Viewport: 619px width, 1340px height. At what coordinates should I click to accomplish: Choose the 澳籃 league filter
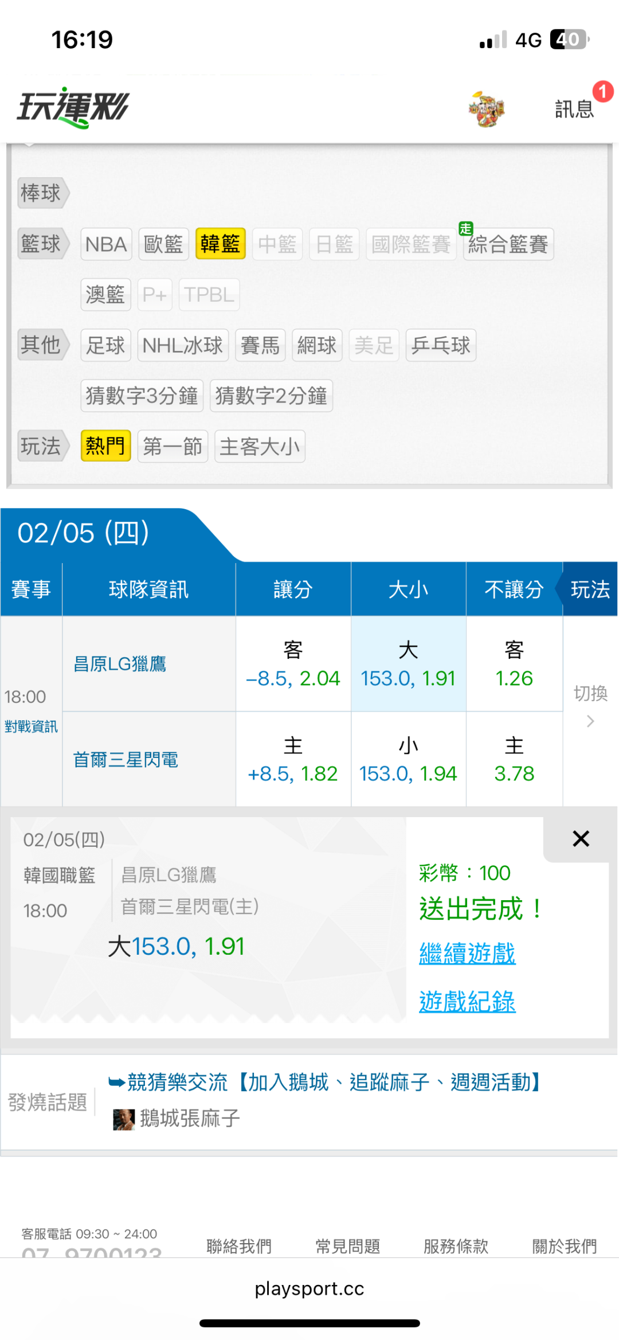(x=105, y=295)
